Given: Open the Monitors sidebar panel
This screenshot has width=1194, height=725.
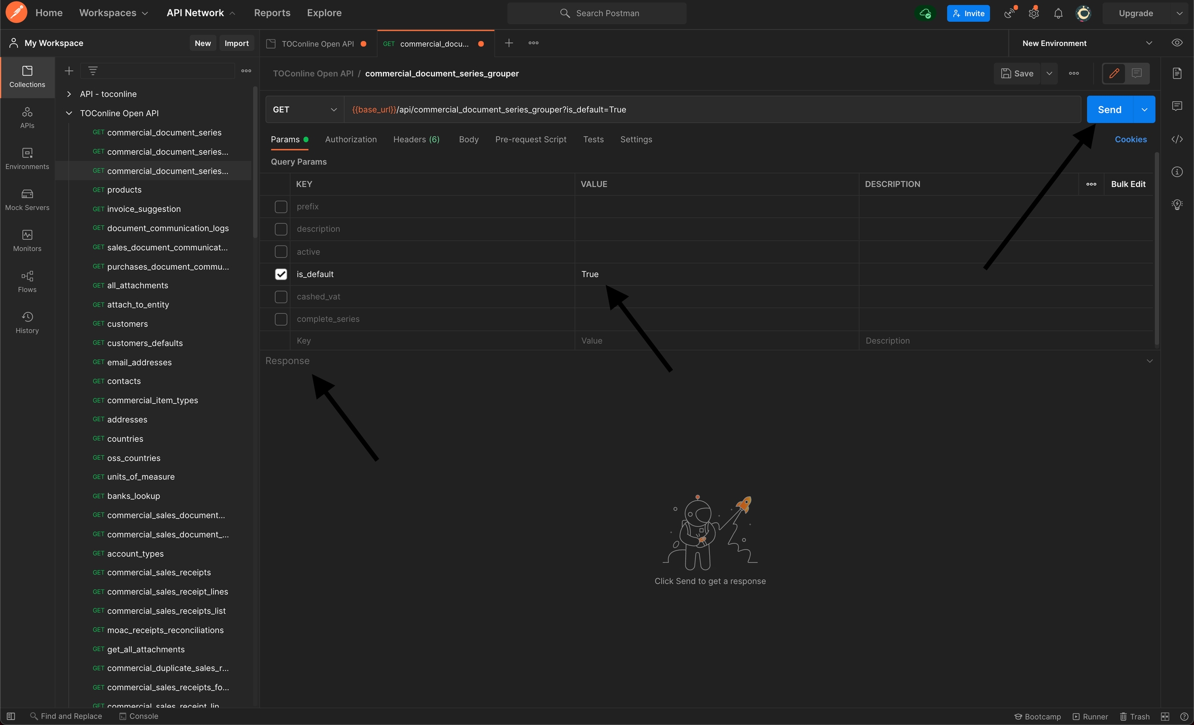Looking at the screenshot, I should [x=27, y=240].
